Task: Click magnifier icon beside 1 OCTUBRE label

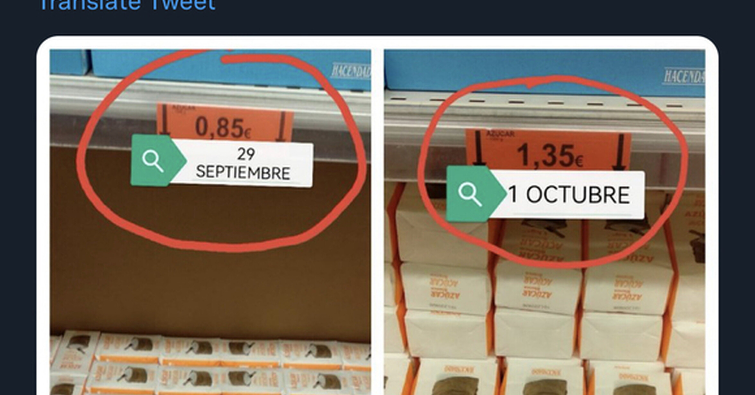Action: (x=470, y=195)
